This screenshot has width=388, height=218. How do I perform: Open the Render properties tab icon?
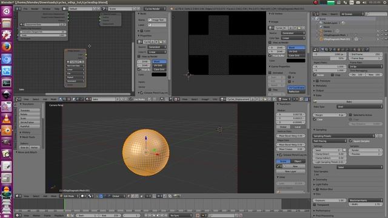[x=323, y=50]
